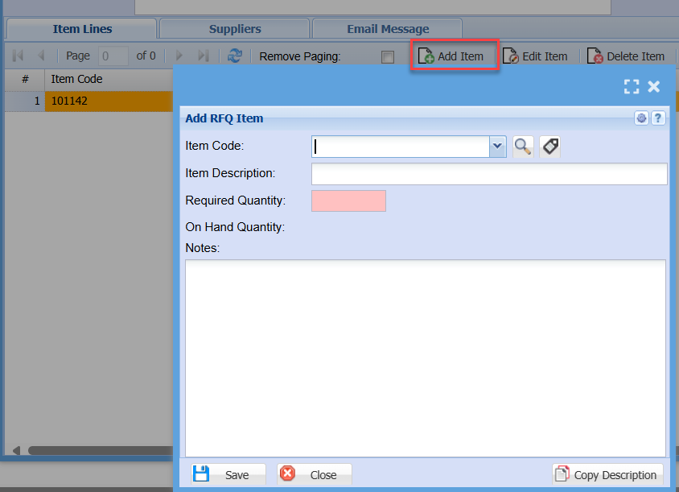Click the Edit Item toolbar button
This screenshot has width=679, height=492.
point(536,56)
